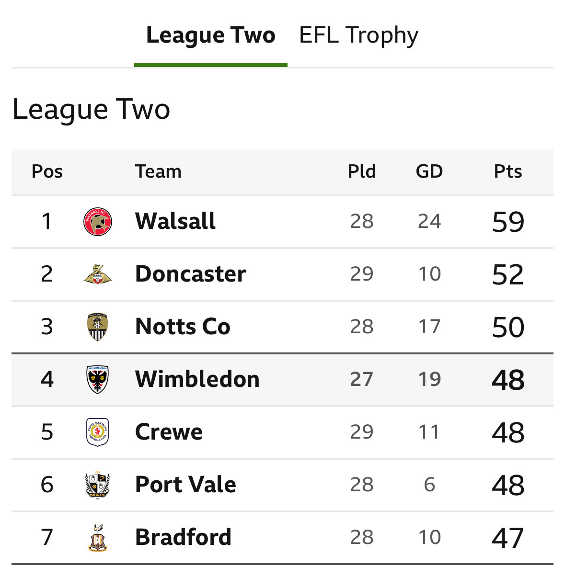565x566 pixels.
Task: Click the Walsall club crest icon
Action: [x=98, y=221]
